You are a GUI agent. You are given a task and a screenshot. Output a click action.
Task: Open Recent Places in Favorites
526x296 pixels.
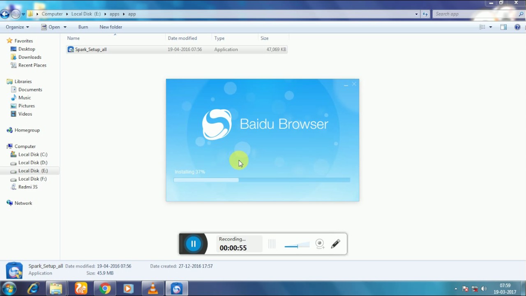pos(32,65)
